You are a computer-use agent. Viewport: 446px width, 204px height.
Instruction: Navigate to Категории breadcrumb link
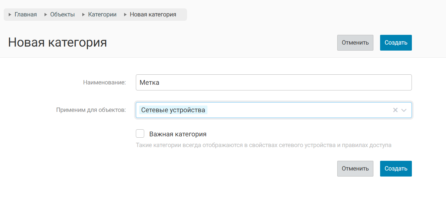(102, 15)
